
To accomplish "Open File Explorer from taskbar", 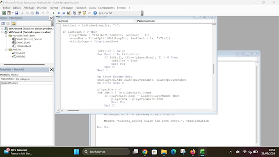I will (164, 152).
